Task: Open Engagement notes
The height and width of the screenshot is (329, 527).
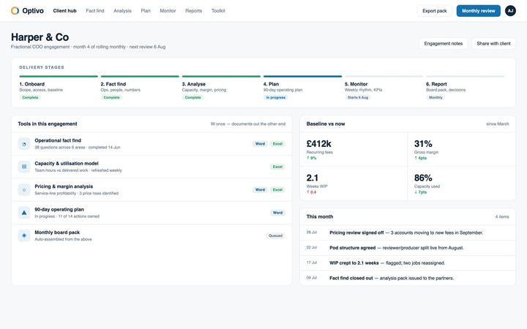Action: pyautogui.click(x=444, y=44)
